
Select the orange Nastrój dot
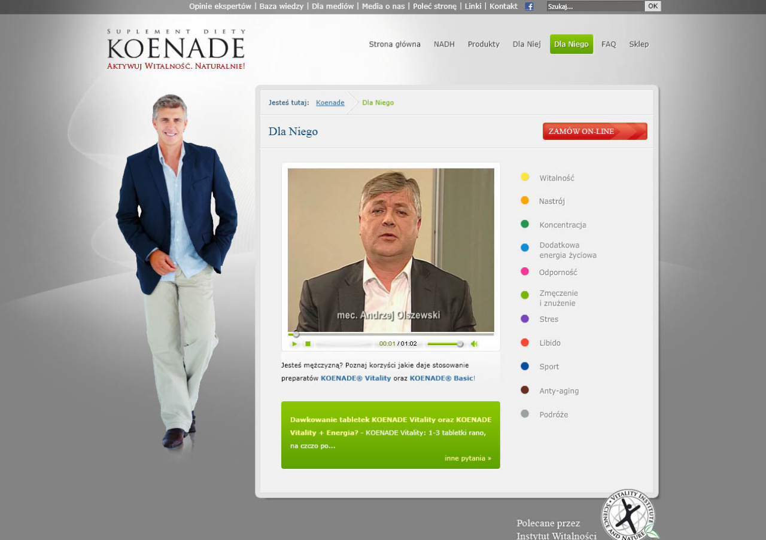[525, 200]
